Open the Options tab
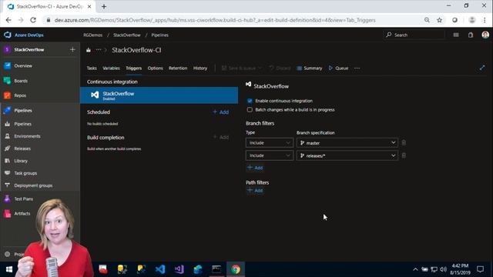This screenshot has width=493, height=277. [x=156, y=68]
